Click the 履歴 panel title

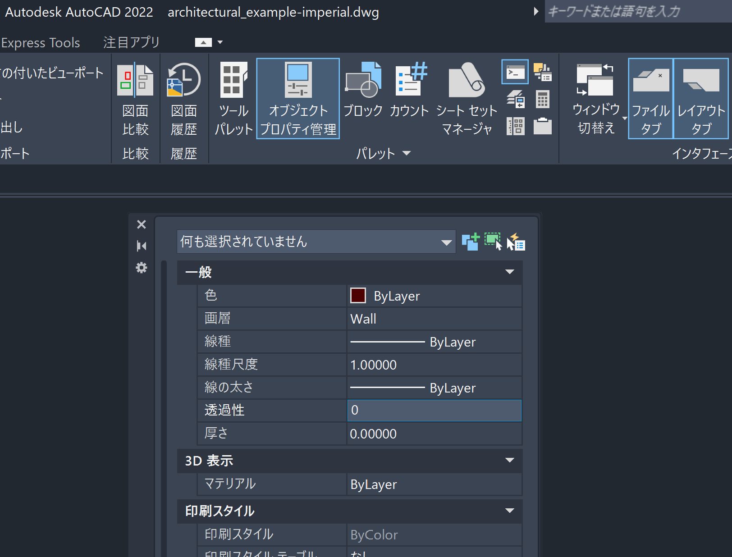point(183,154)
